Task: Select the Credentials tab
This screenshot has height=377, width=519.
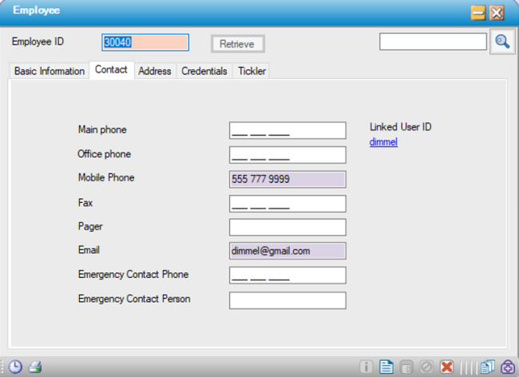Action: tap(204, 71)
